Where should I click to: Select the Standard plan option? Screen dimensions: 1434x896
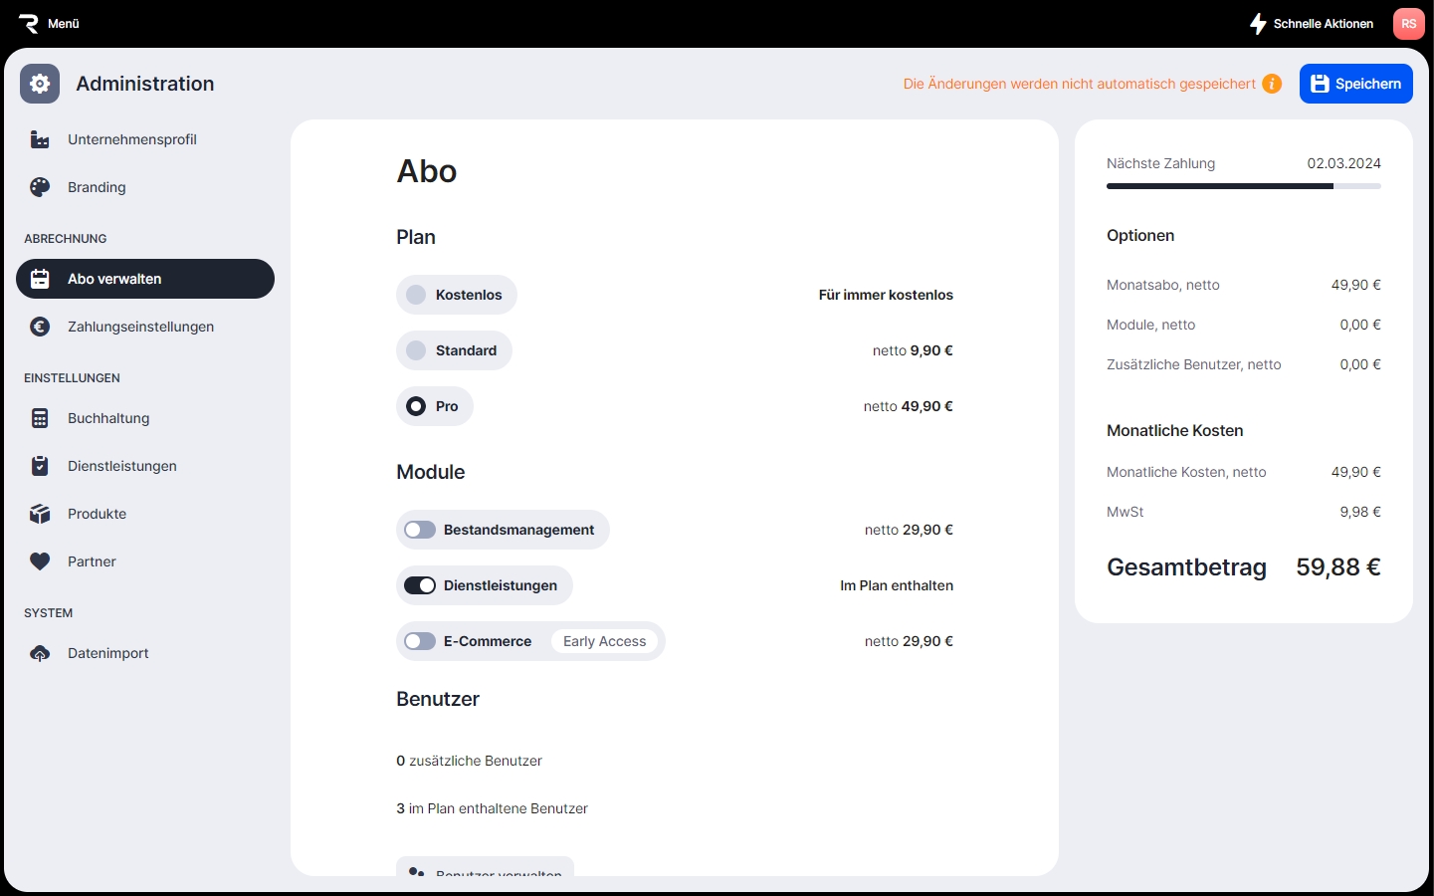coord(416,350)
